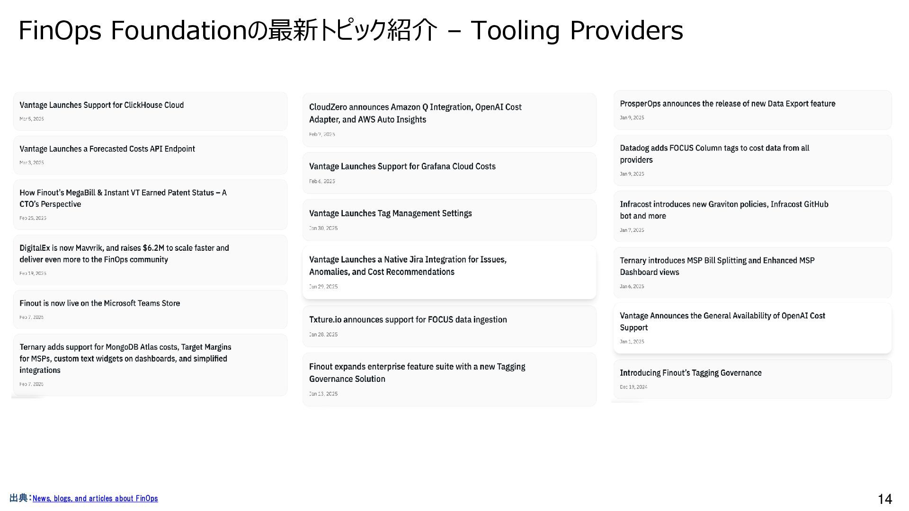The height and width of the screenshot is (511, 909).
Task: Open Vantage Launches Support for ClickHouse Cloud article
Action: 150,111
